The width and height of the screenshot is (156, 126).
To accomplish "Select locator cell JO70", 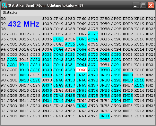I will 93,70.
